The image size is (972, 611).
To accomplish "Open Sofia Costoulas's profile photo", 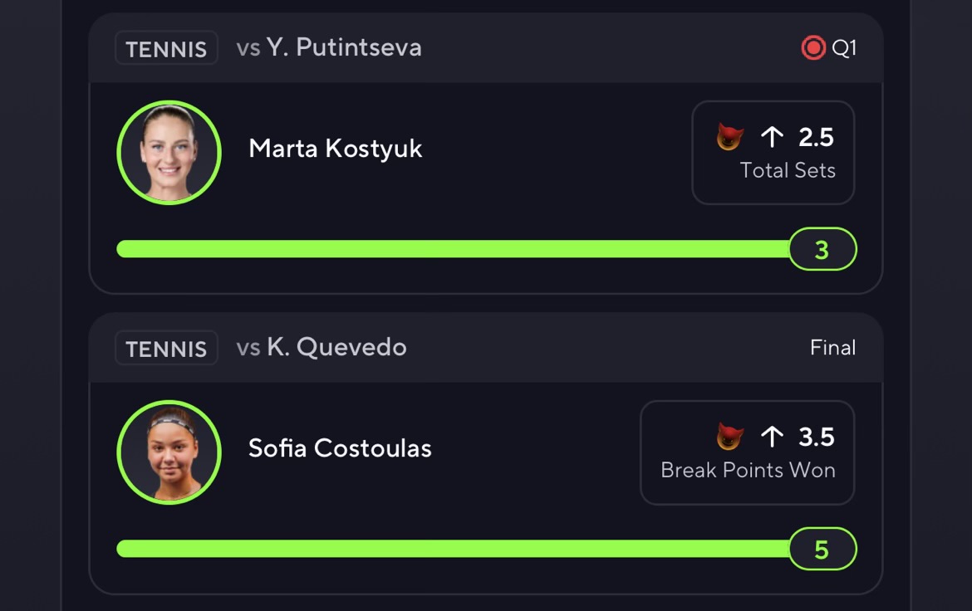I will click(x=169, y=452).
